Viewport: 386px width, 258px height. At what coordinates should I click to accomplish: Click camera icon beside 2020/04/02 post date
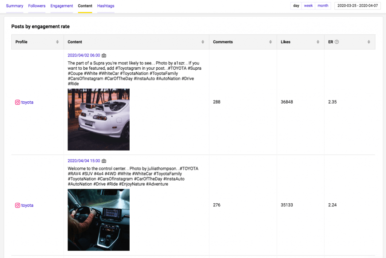coord(104,56)
